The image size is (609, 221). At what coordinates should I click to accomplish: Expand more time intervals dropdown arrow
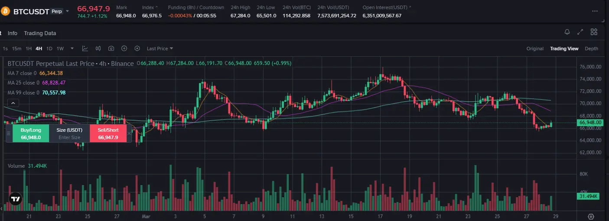(72, 49)
